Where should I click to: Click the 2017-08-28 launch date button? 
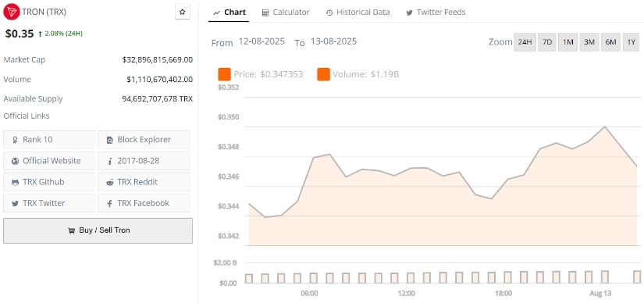(x=144, y=161)
